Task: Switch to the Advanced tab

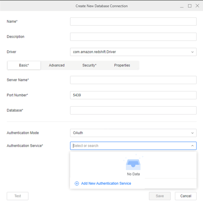Action: click(57, 66)
